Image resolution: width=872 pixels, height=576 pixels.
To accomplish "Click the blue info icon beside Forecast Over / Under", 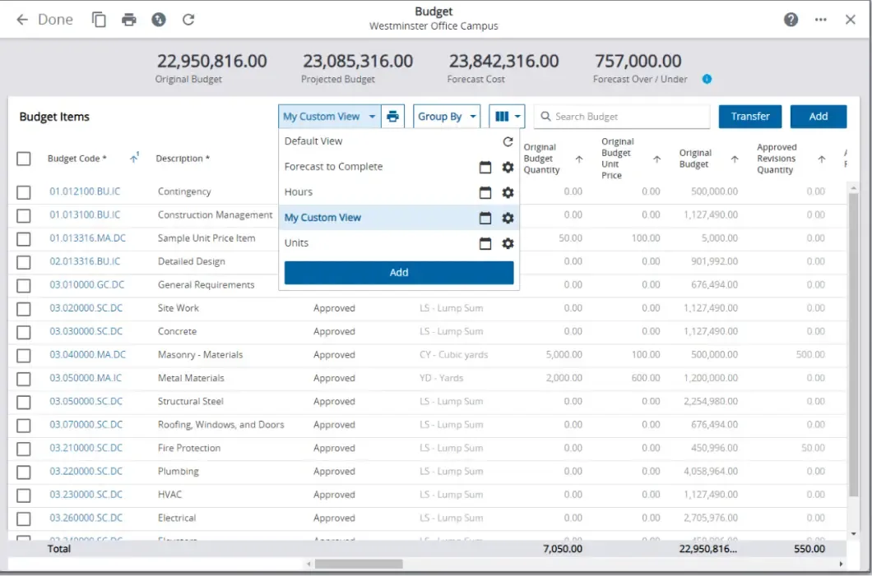I will (707, 79).
